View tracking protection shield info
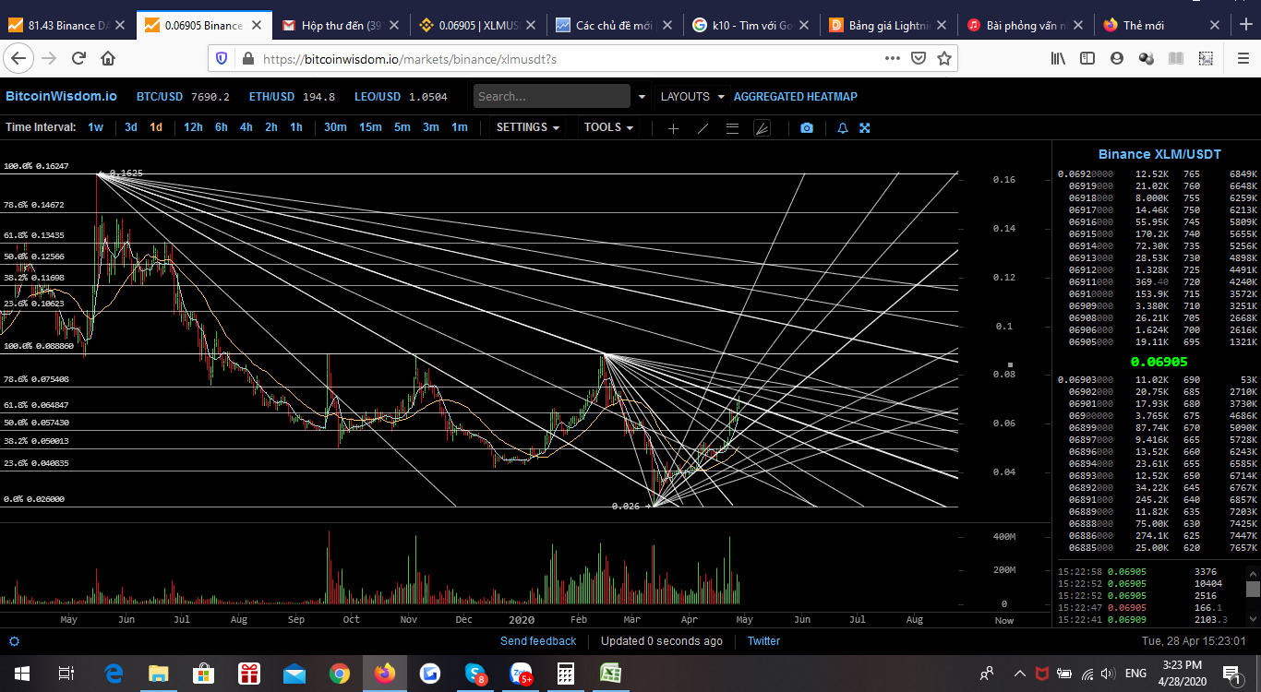Image resolution: width=1261 pixels, height=692 pixels. pos(222,58)
